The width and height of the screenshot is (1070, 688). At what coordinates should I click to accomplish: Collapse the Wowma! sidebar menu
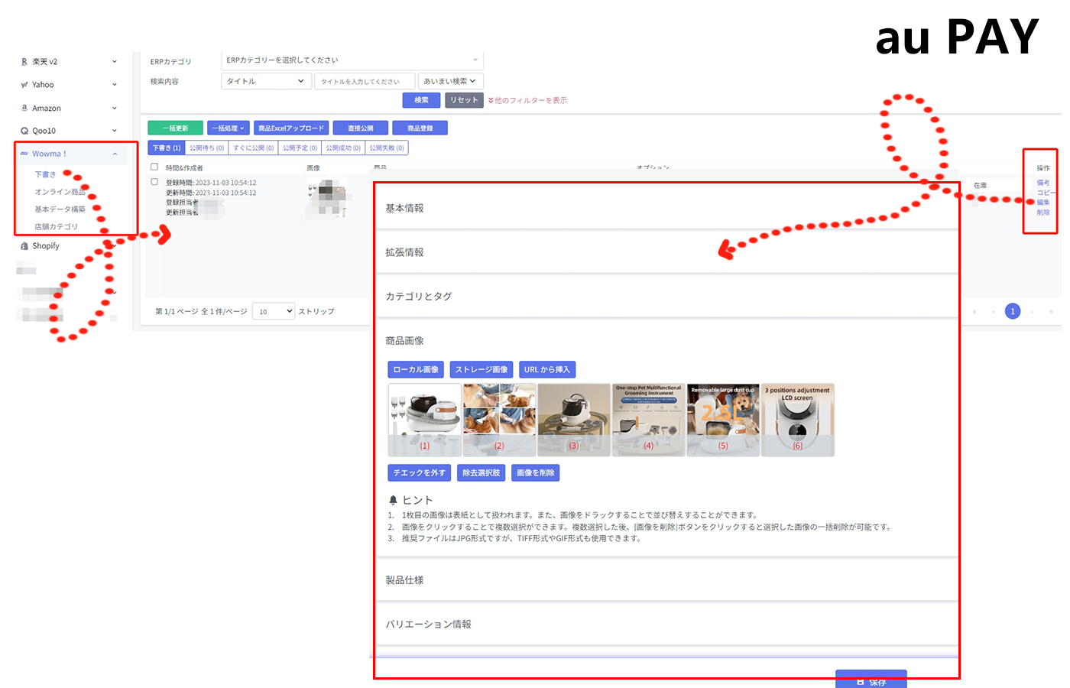coord(115,154)
